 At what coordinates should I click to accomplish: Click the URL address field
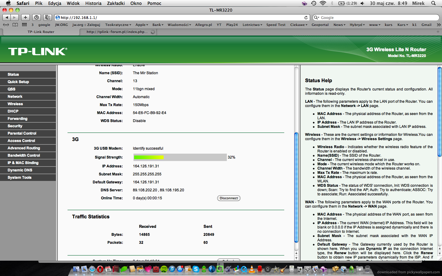click(182, 17)
